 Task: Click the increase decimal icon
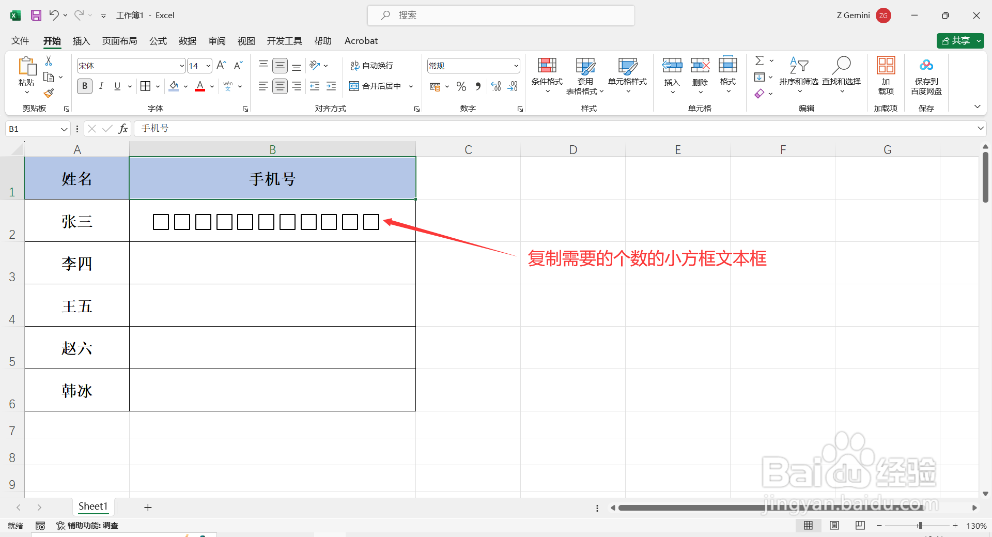(x=496, y=86)
